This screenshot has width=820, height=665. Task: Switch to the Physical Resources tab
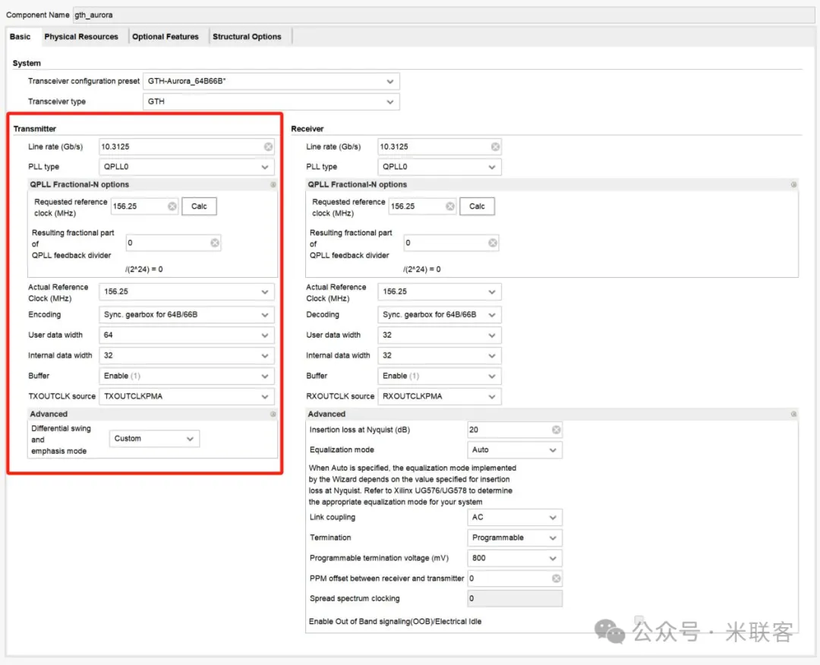81,36
